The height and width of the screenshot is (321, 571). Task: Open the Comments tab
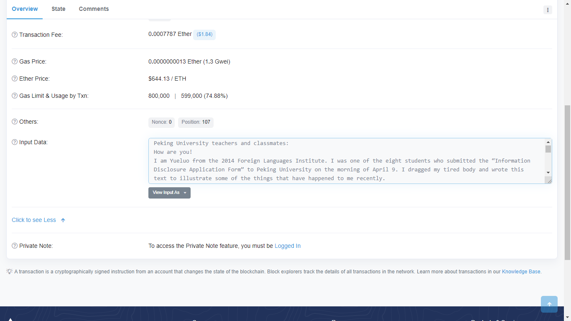[x=94, y=9]
